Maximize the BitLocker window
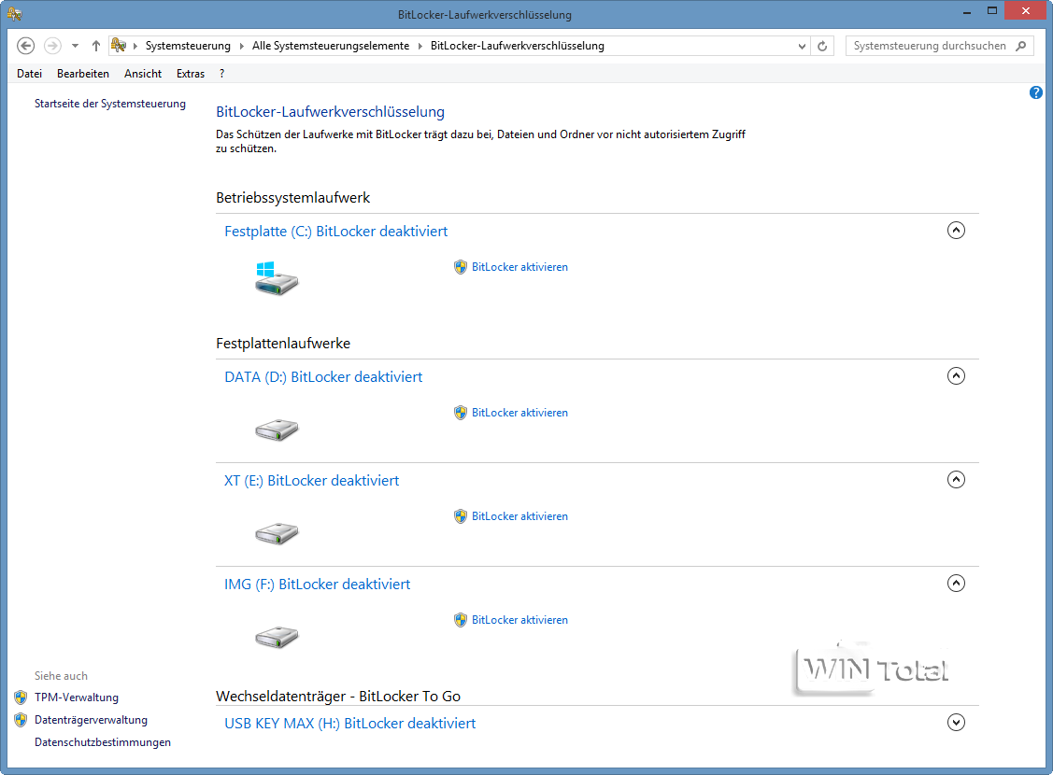This screenshot has width=1053, height=775. pos(992,11)
